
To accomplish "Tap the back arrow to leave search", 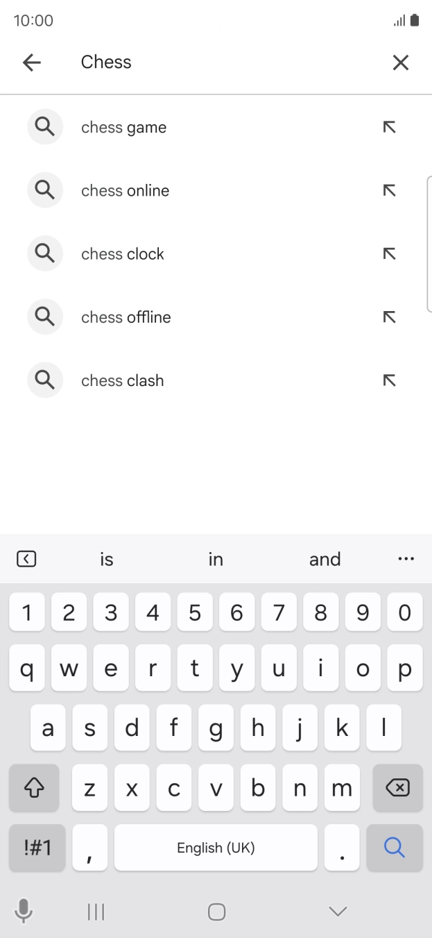I will (31, 62).
